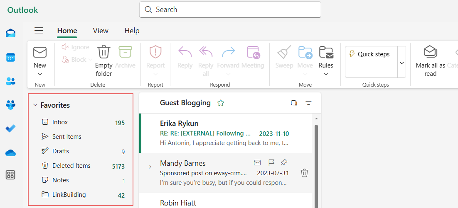Click the Rules folder icon
Viewport: 458px width, 208px height.
(326, 52)
